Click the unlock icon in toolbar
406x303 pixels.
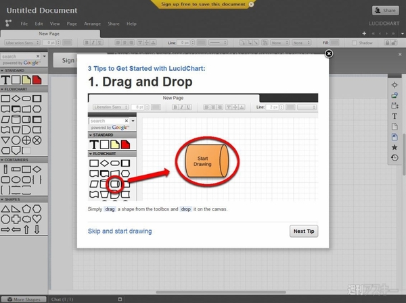click(x=394, y=43)
